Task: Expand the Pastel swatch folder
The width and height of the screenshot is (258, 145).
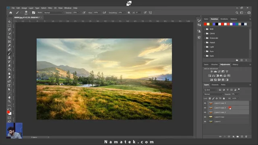Action: coord(204,42)
